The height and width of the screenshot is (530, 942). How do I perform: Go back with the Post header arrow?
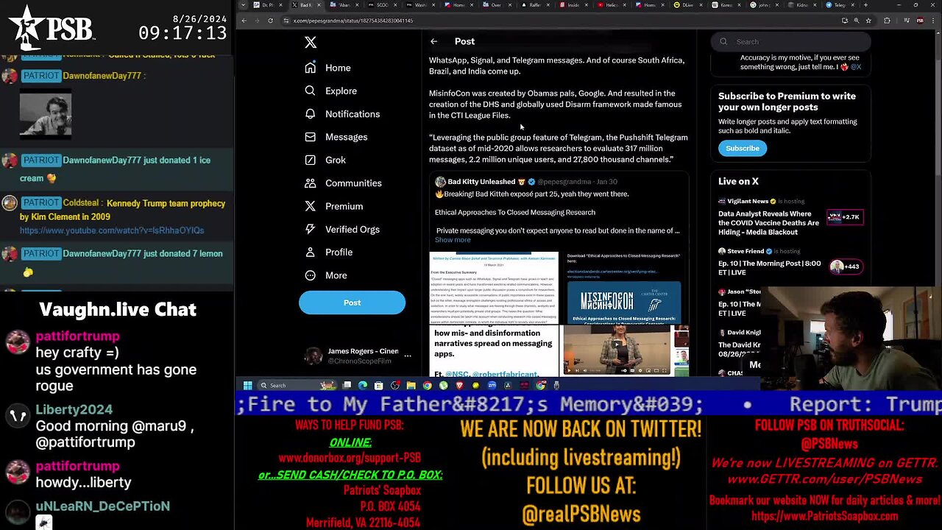coord(433,42)
